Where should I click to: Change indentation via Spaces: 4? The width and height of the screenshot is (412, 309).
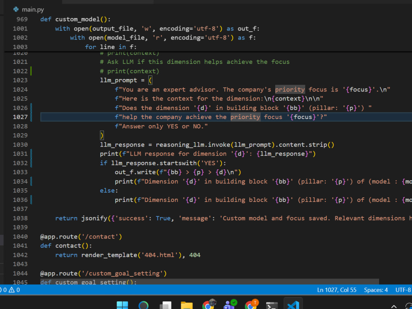point(376,290)
